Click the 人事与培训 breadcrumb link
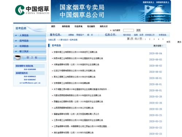Viewport: 182px width, 137px height. 64,40
